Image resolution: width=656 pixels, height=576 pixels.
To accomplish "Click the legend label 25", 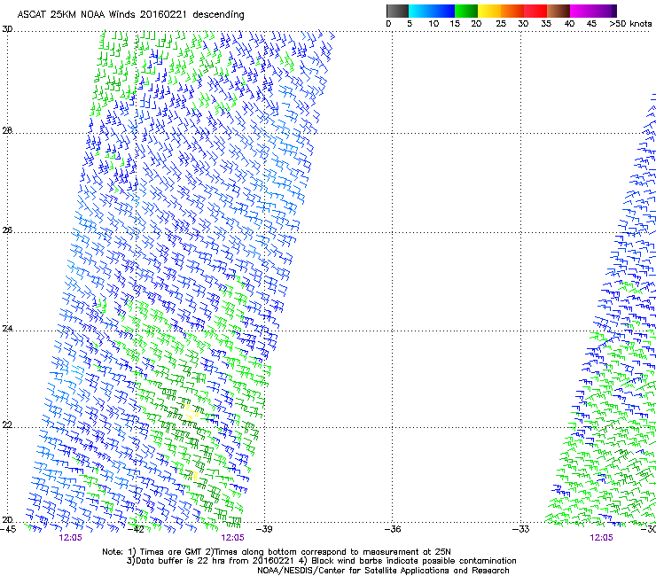I will pos(500,24).
